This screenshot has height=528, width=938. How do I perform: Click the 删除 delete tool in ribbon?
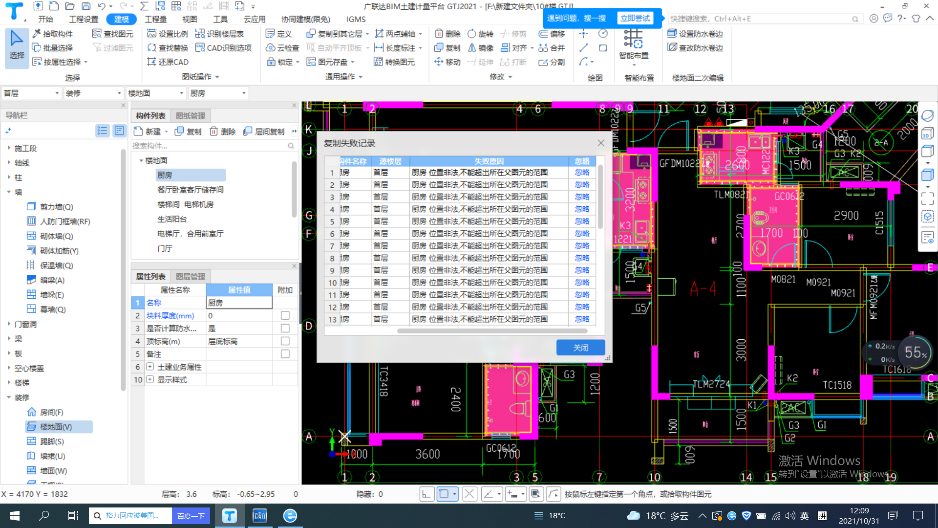coord(448,34)
